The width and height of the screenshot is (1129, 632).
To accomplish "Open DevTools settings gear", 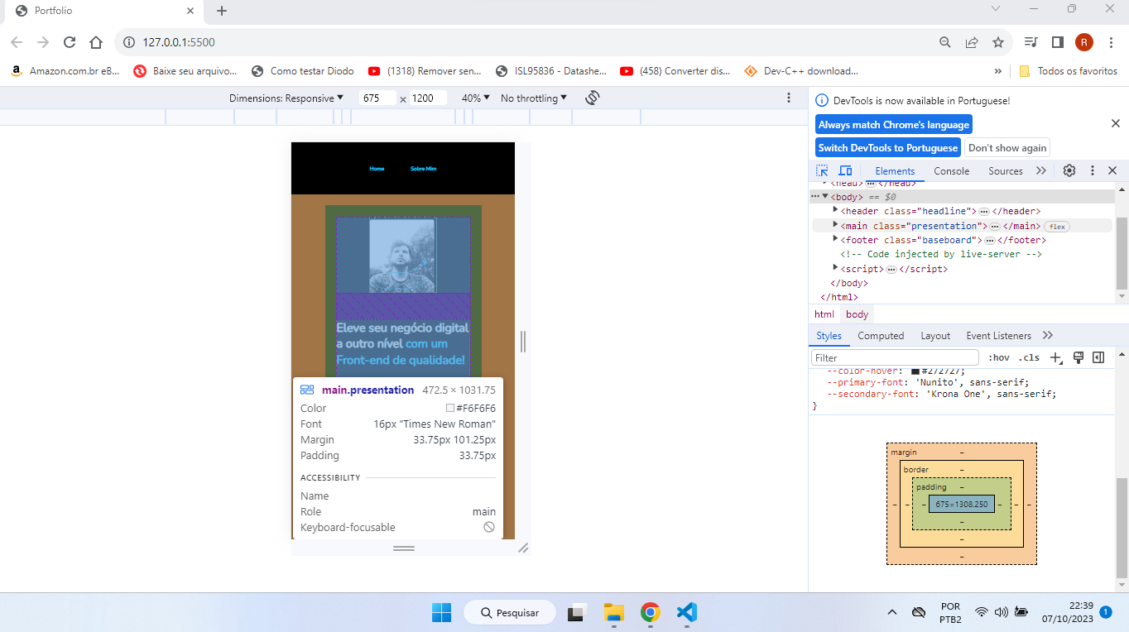I will click(1069, 170).
